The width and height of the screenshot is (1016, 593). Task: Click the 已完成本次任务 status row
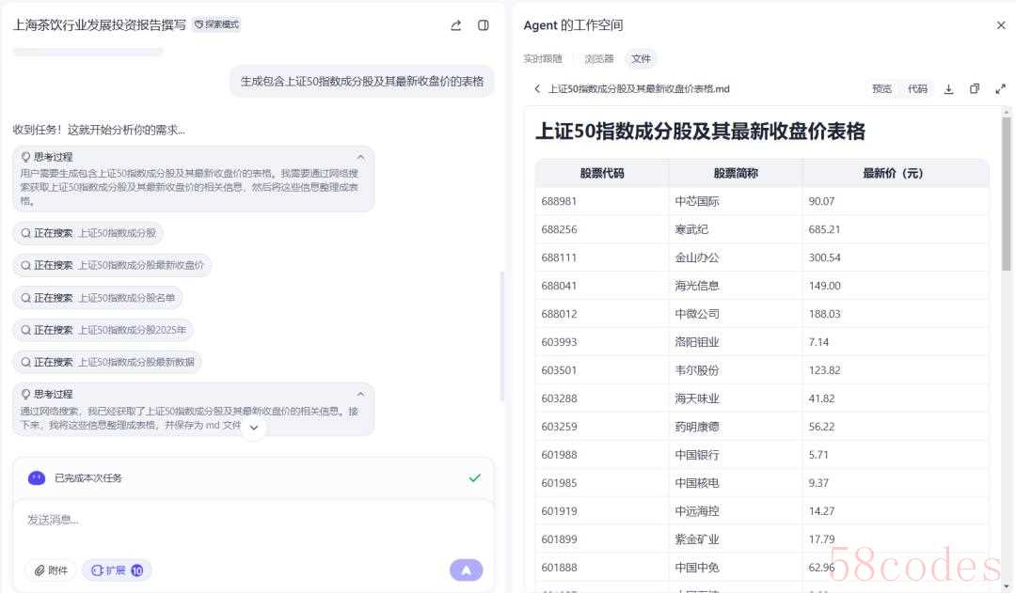coord(253,478)
